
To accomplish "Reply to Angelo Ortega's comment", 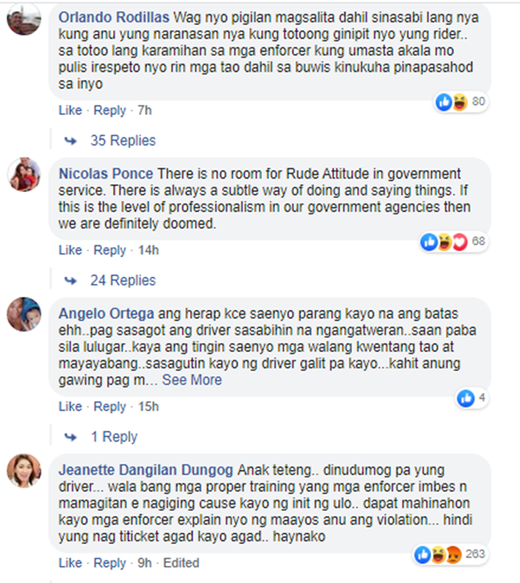I will coord(110,407).
